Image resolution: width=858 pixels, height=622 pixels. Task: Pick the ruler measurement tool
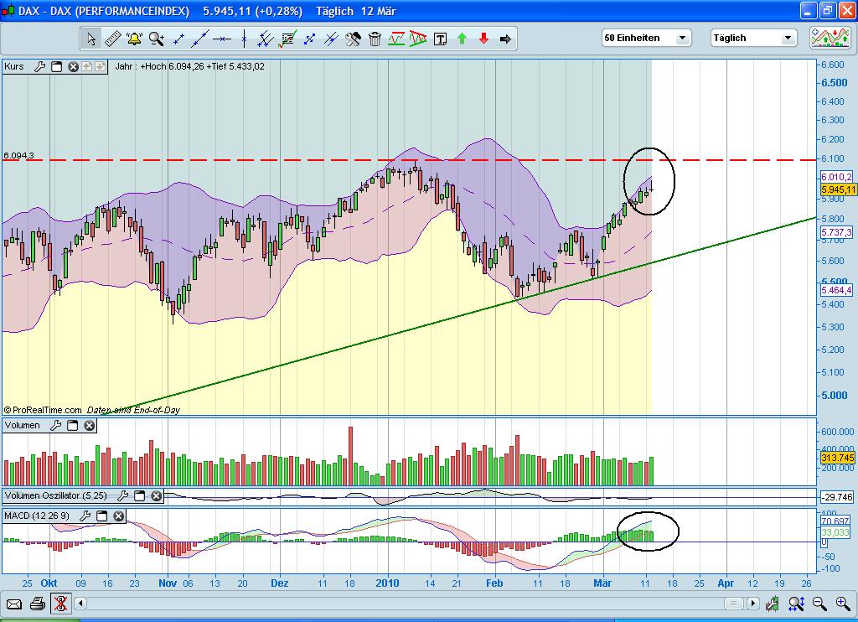(113, 39)
